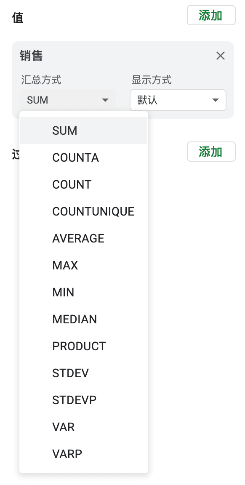245x485 pixels.
Task: Choose STDEVP from the list
Action: (x=83, y=400)
